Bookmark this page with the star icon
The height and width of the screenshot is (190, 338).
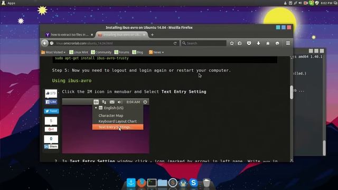232,43
